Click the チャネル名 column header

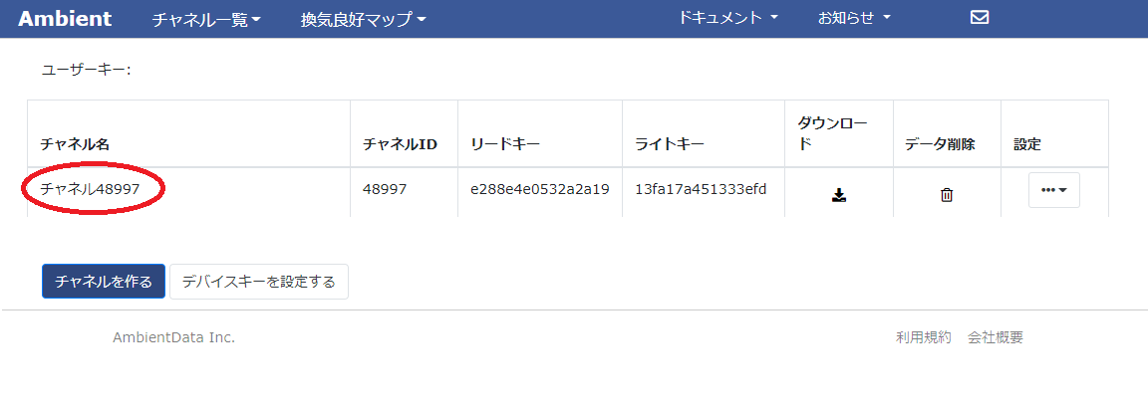[x=75, y=144]
